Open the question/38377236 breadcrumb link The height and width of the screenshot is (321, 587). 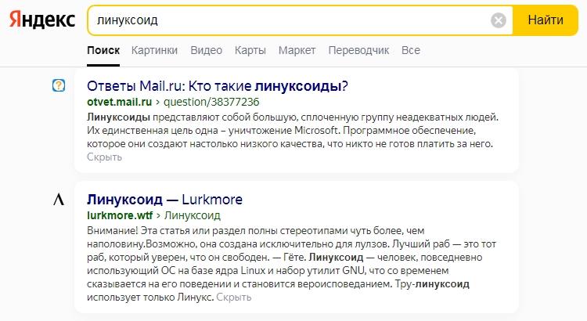point(211,102)
